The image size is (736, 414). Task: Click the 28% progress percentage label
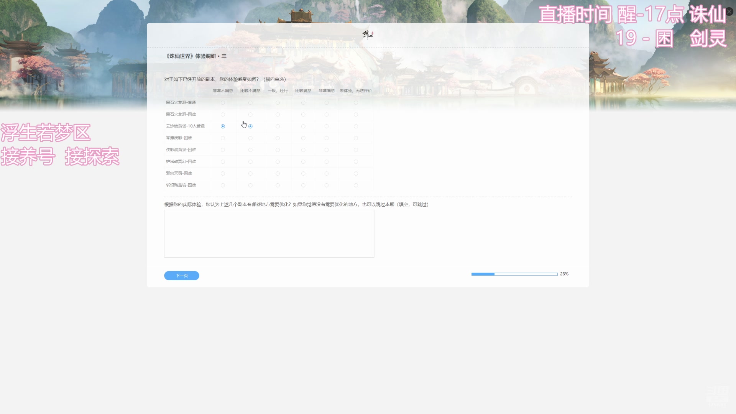click(x=564, y=274)
